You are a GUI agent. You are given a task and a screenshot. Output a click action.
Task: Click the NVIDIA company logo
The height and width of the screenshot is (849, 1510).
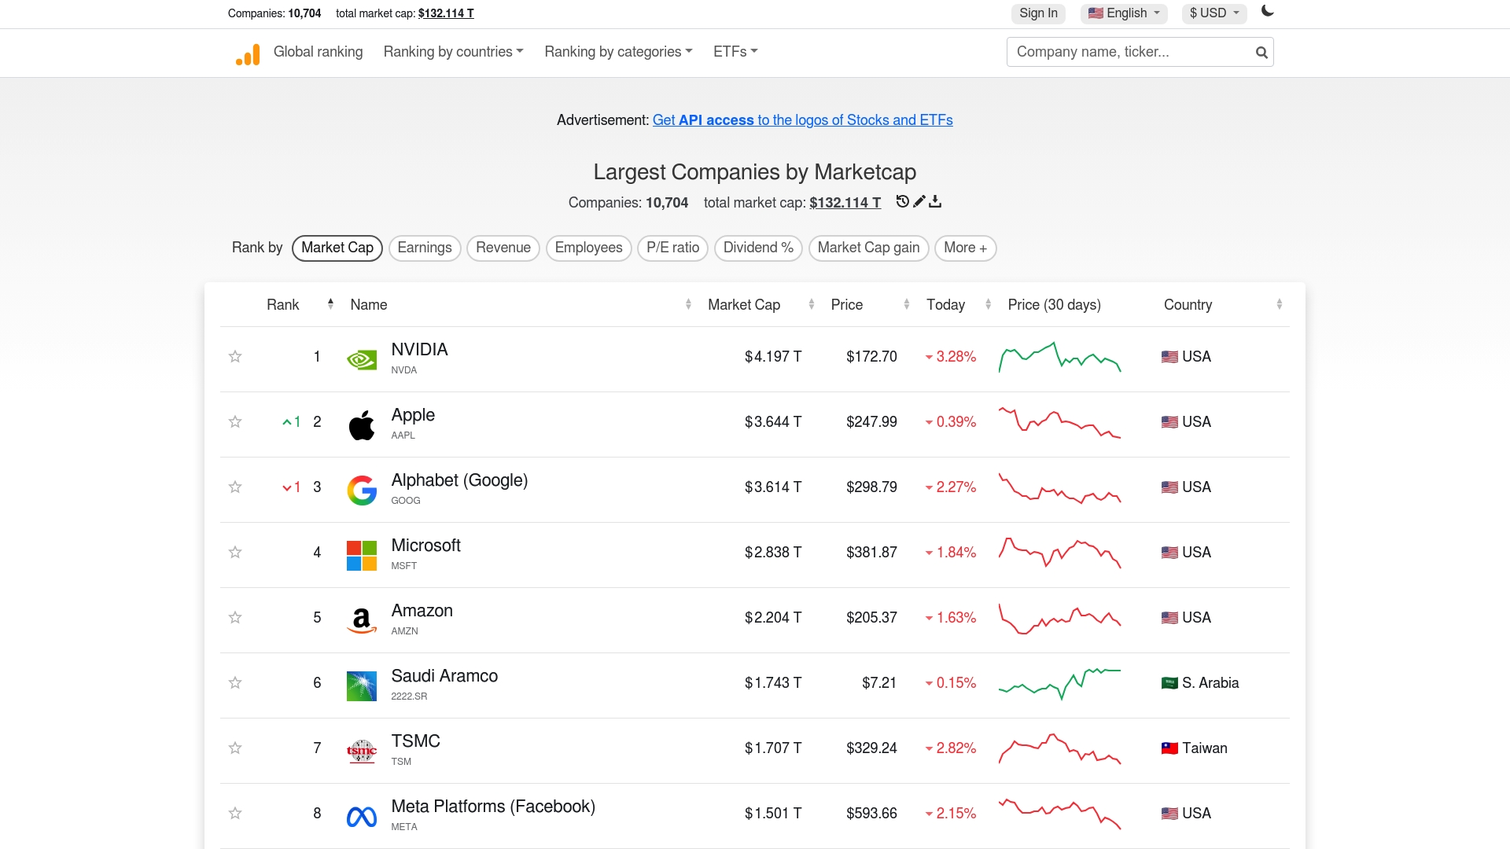361,358
